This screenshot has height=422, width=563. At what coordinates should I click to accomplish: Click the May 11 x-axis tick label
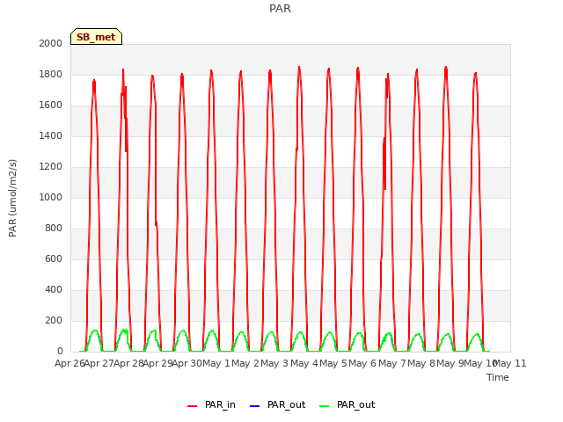[x=510, y=363]
